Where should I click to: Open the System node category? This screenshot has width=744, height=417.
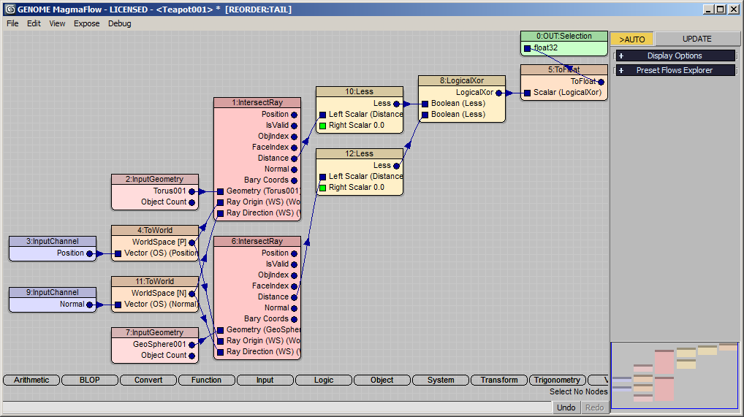(441, 380)
